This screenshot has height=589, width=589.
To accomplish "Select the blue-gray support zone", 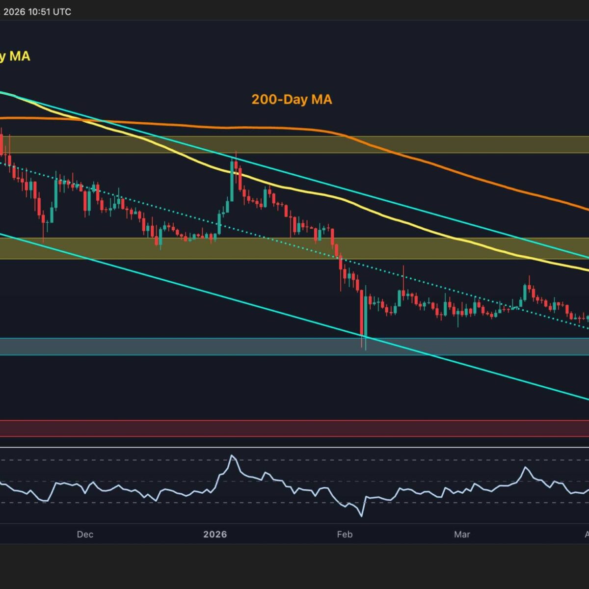I will coord(245,346).
